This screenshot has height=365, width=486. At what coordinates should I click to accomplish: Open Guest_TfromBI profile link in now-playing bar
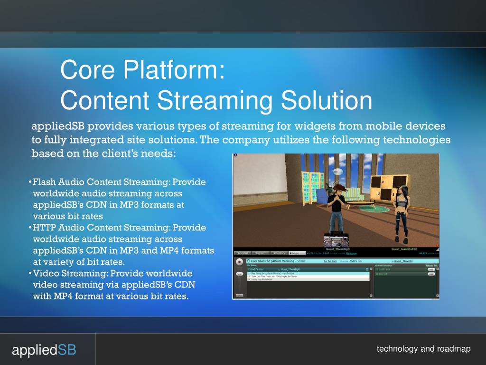click(403, 261)
